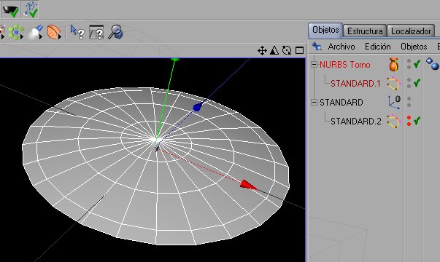Click the green Y-axis handle tip
The width and height of the screenshot is (440, 262).
(175, 60)
